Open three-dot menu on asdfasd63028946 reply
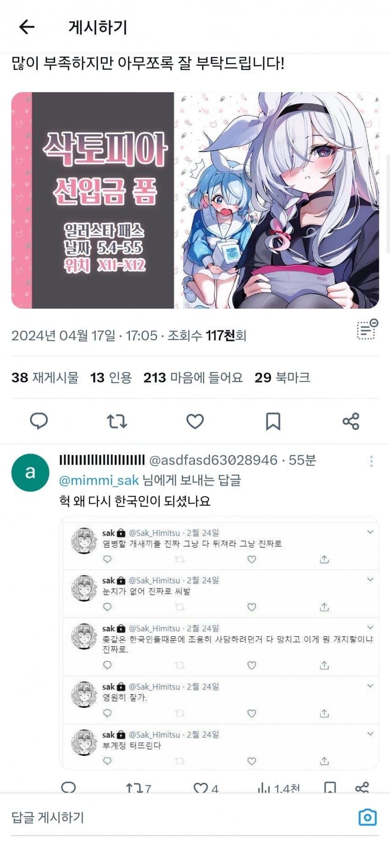Image resolution: width=390 pixels, height=841 pixels. coord(371,461)
